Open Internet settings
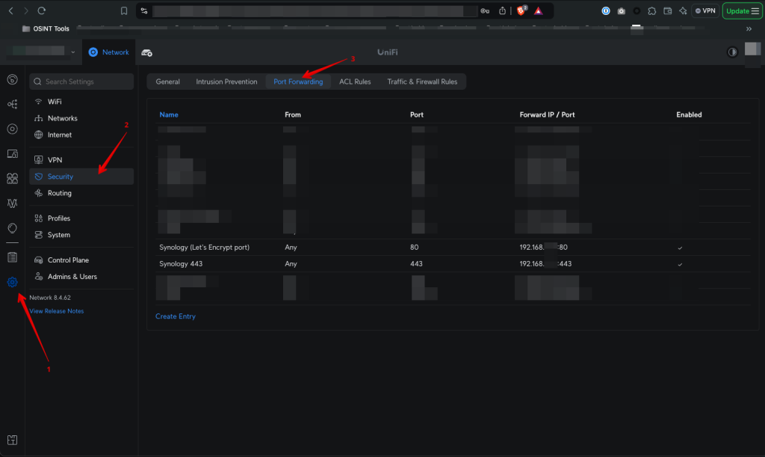This screenshot has height=457, width=765. [81, 135]
